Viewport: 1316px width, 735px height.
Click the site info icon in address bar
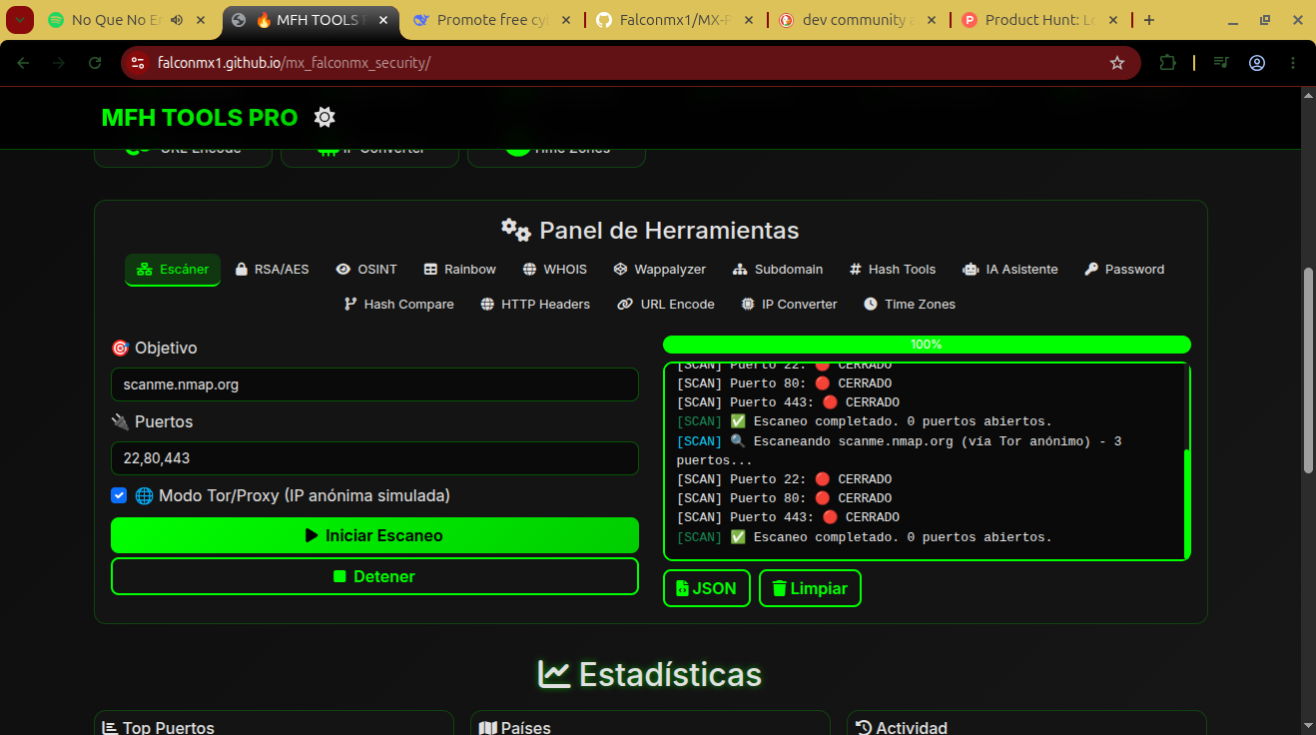point(139,63)
